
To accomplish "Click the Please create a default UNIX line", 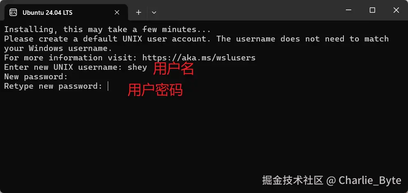I will pyautogui.click(x=197, y=39).
